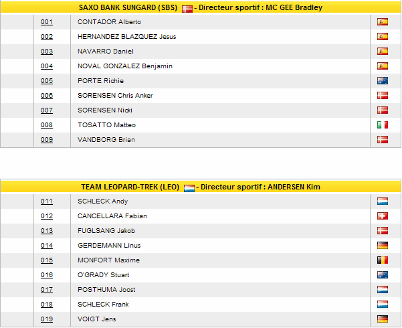This screenshot has width=402, height=328.
Task: Click the Danish flag beside VANDBORG Brian
Action: (x=383, y=140)
